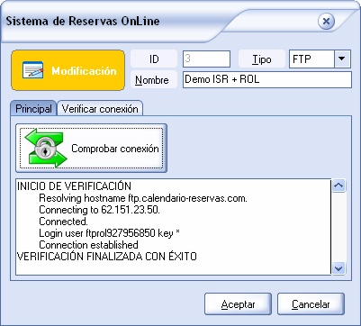Click the ID field showing 3
Viewport: 361px width, 326px height.
(206, 59)
